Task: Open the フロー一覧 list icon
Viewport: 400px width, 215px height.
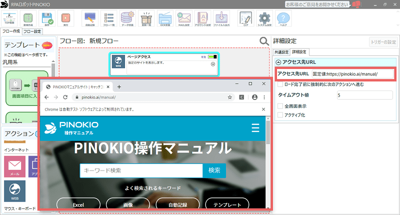Action: pos(108,18)
